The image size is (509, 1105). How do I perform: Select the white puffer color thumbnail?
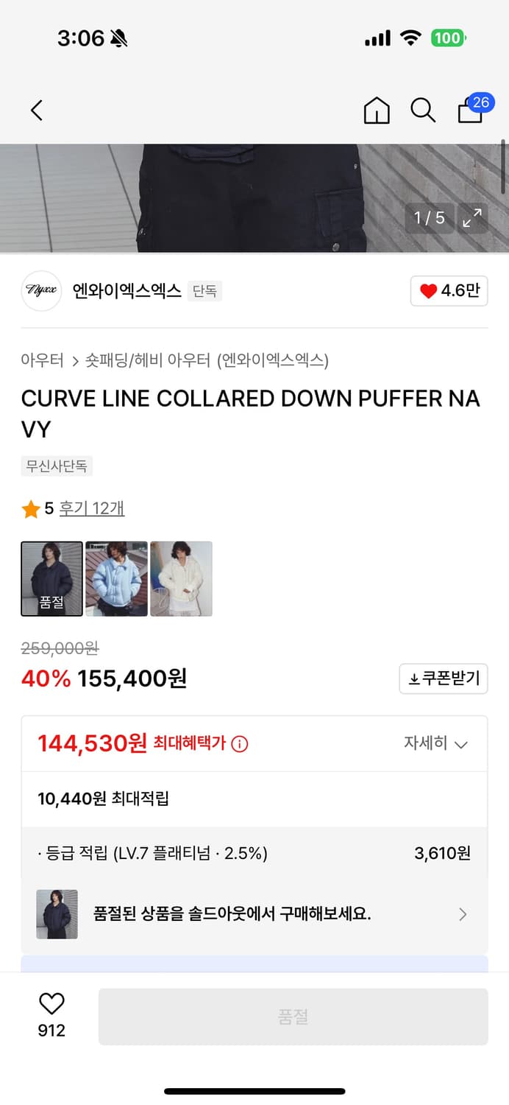[181, 578]
